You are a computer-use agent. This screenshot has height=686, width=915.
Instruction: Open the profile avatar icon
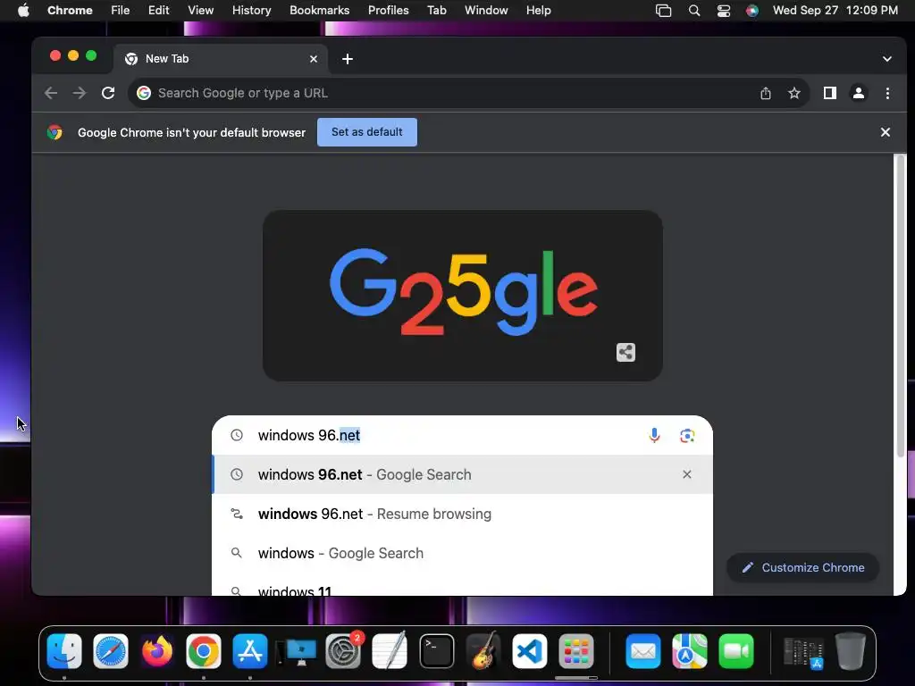click(x=859, y=93)
